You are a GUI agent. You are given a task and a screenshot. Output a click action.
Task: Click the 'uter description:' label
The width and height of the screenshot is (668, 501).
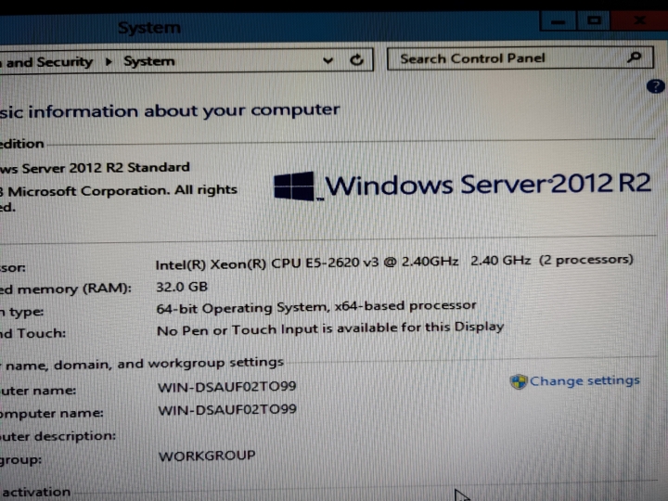coord(58,436)
